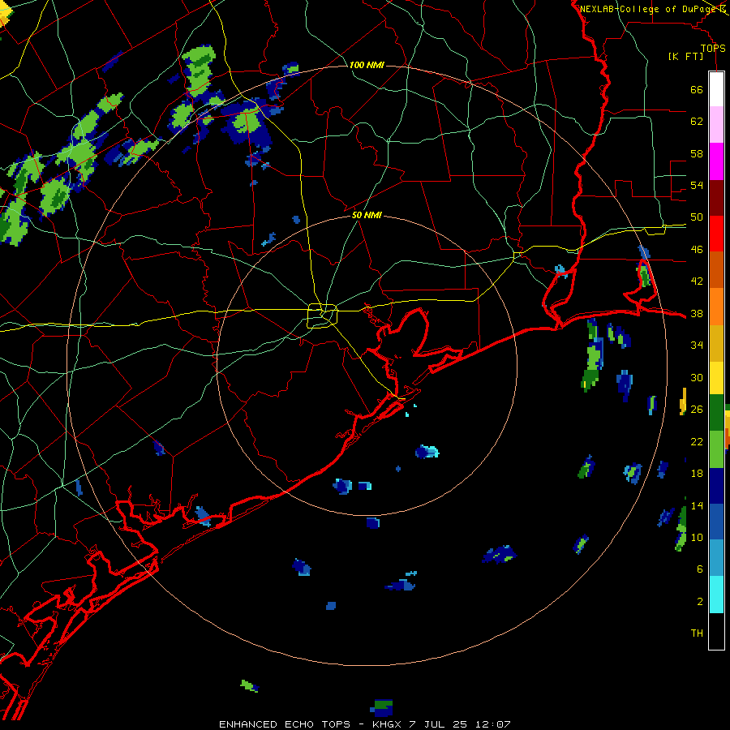Image resolution: width=730 pixels, height=730 pixels.
Task: Click the white swatch in the tops legend
Action: pyautogui.click(x=716, y=89)
